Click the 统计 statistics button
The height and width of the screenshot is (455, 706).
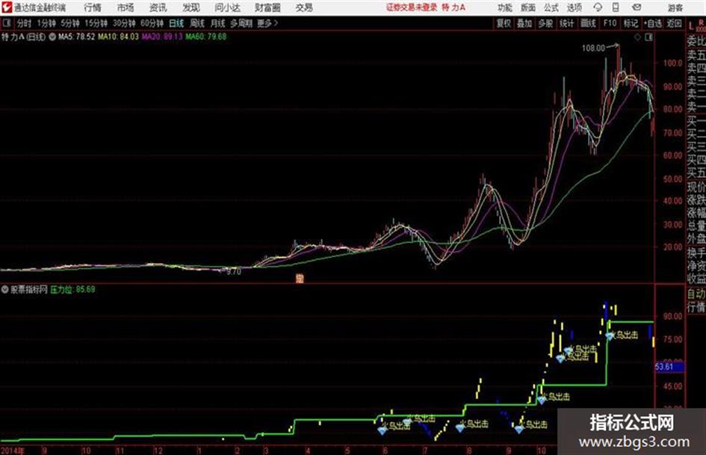(566, 23)
